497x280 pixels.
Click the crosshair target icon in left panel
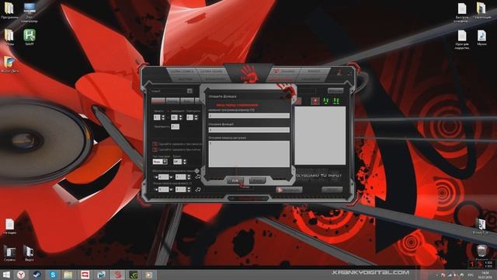tap(196, 171)
